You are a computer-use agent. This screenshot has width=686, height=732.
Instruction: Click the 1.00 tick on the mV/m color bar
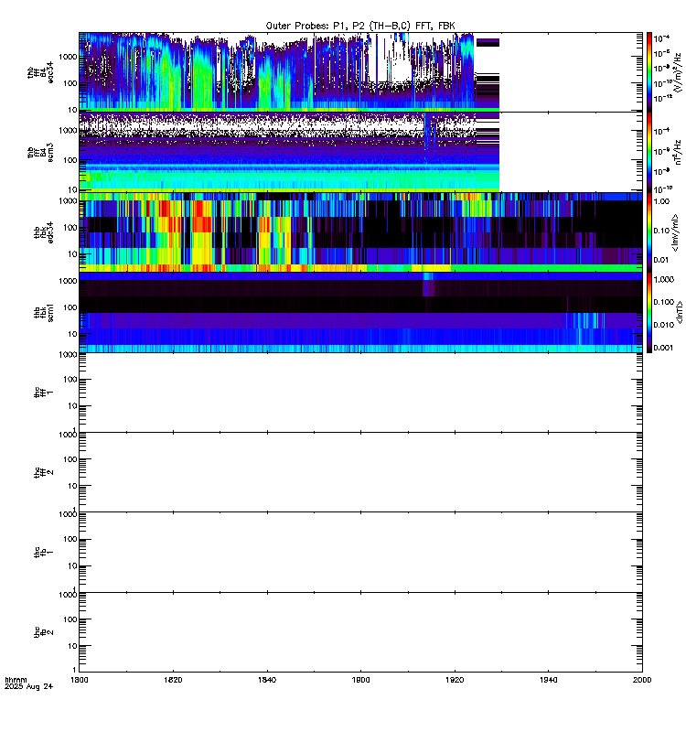coord(661,201)
